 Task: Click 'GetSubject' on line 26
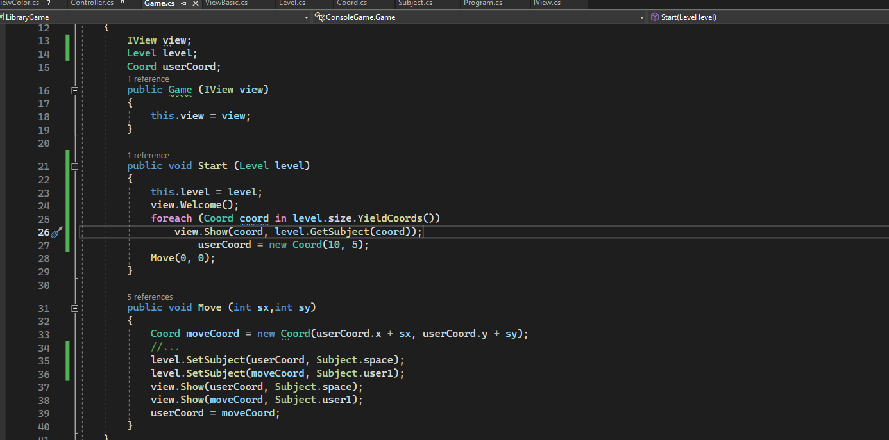coord(340,232)
